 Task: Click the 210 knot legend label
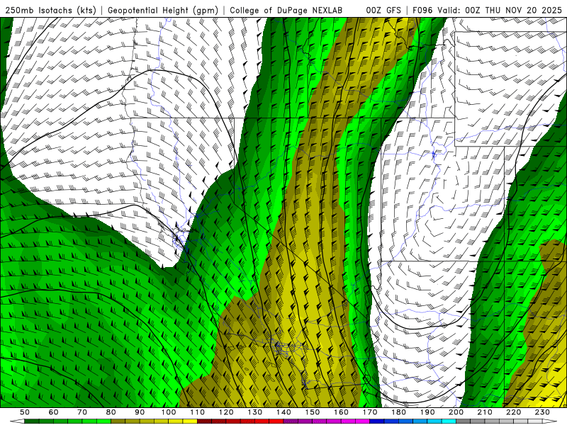[485, 412]
